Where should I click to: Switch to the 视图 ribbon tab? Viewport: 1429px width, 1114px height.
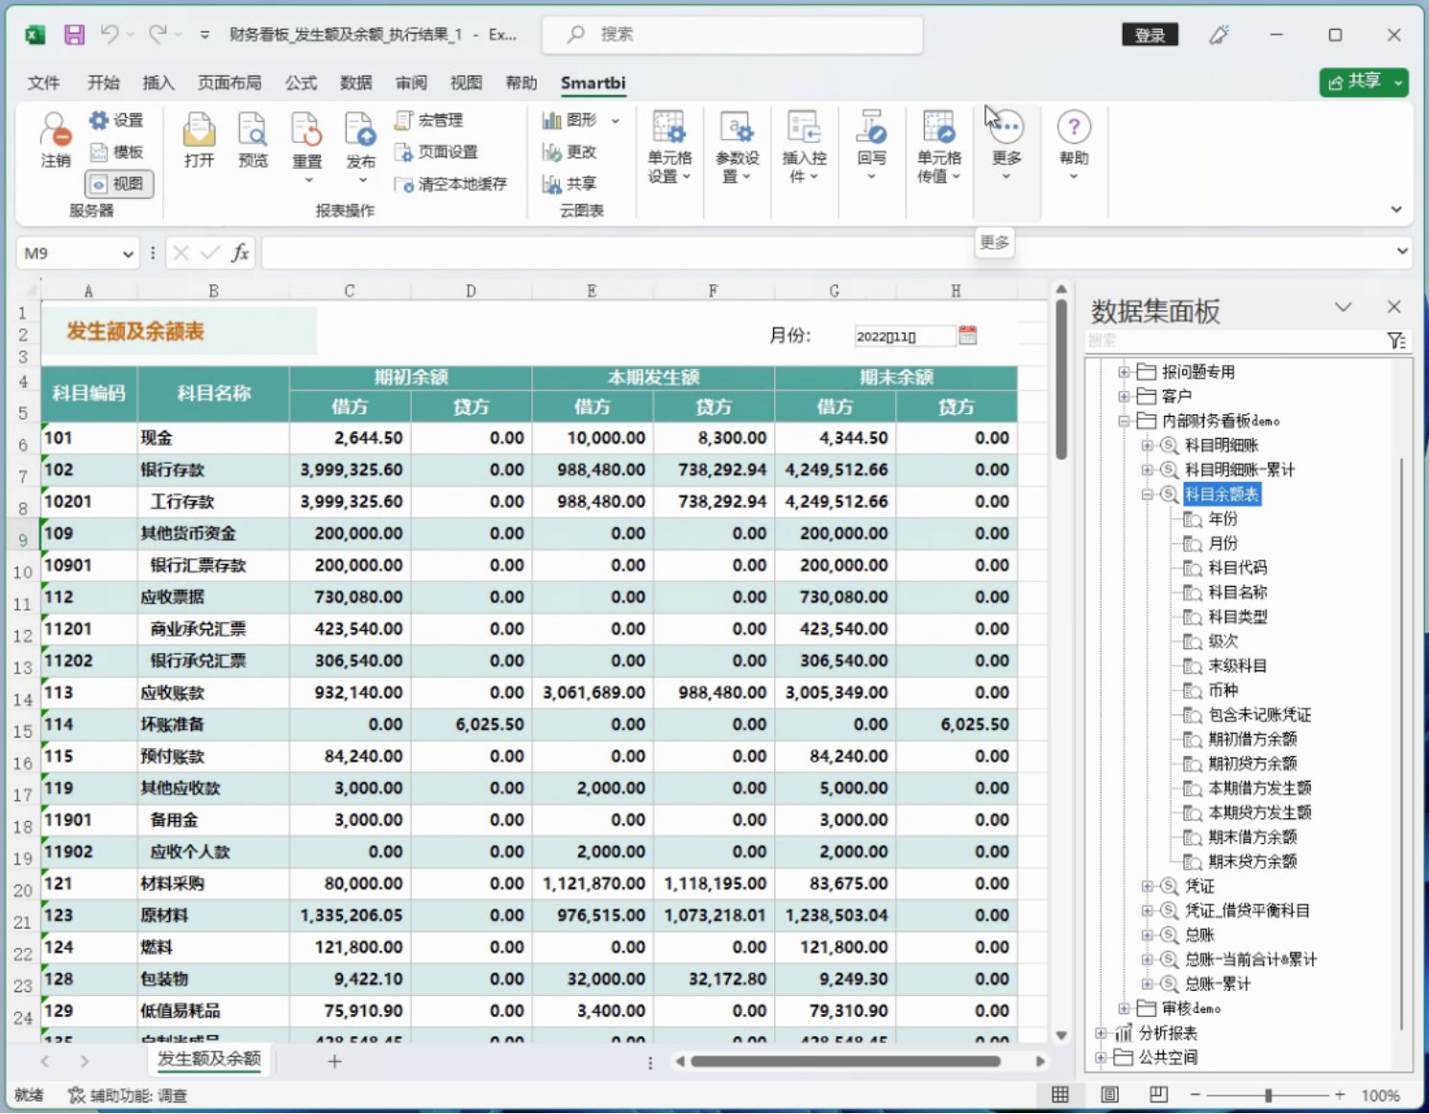(466, 83)
